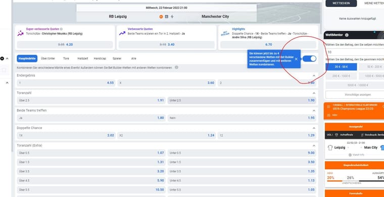This screenshot has height=197, width=384.
Task: Open the WettMentor info icon
Action: click(x=347, y=35)
